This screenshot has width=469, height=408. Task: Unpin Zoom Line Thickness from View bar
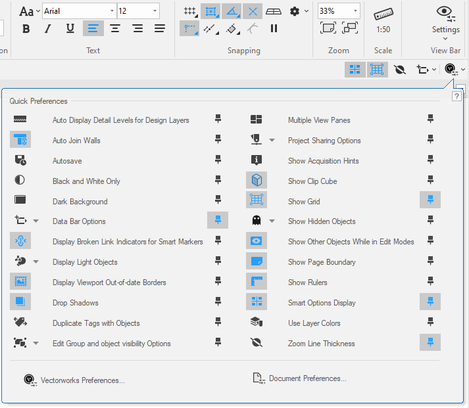(x=430, y=342)
